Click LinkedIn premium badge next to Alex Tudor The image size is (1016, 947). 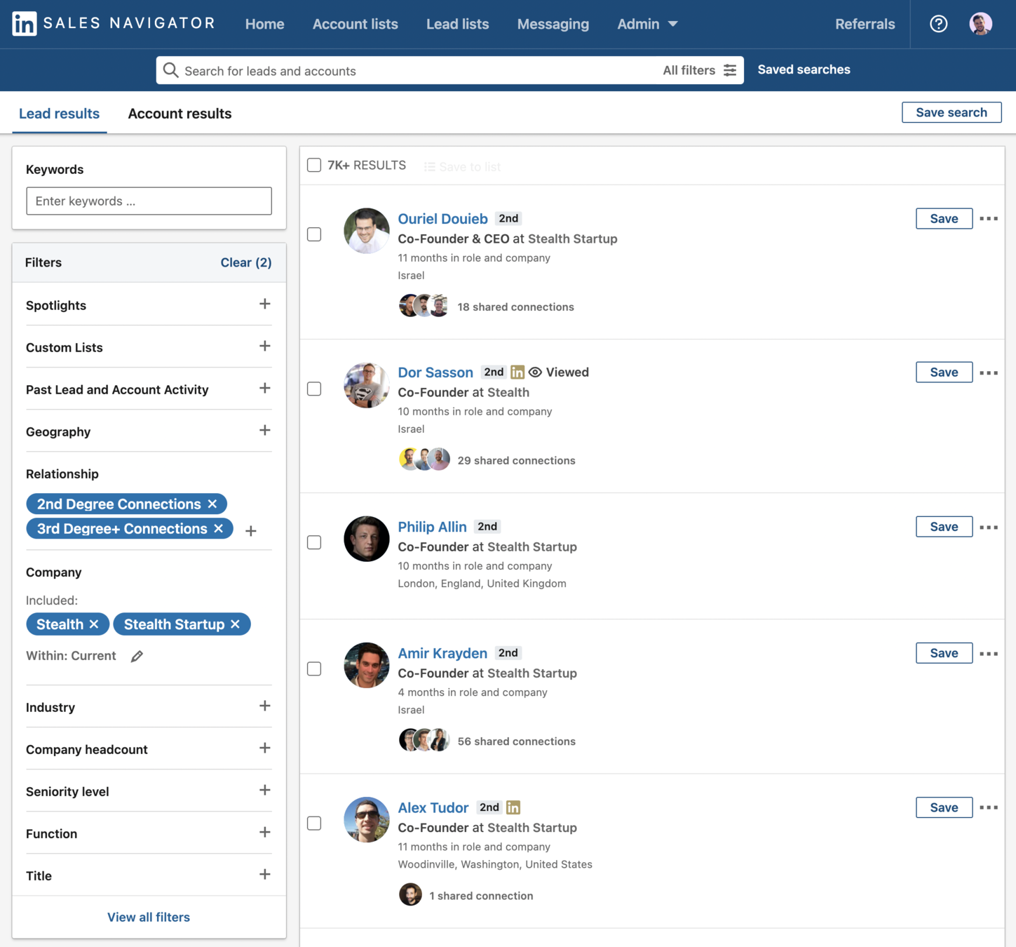click(513, 807)
